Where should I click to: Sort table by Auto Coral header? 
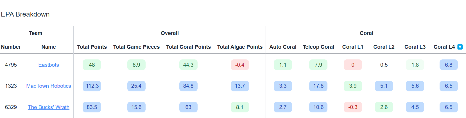(283, 47)
